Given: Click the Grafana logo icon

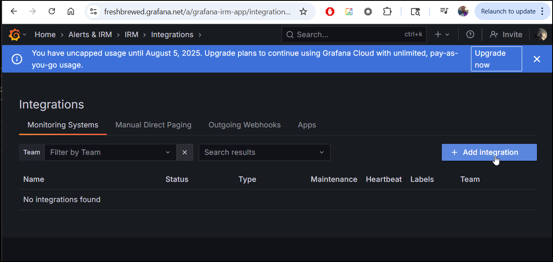Looking at the screenshot, I should [14, 35].
